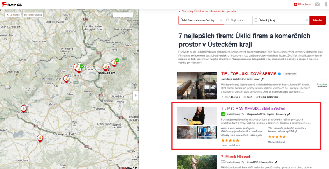Open the notifications bell icon
Viewport: 329px width, 169px height.
pos(326,4)
